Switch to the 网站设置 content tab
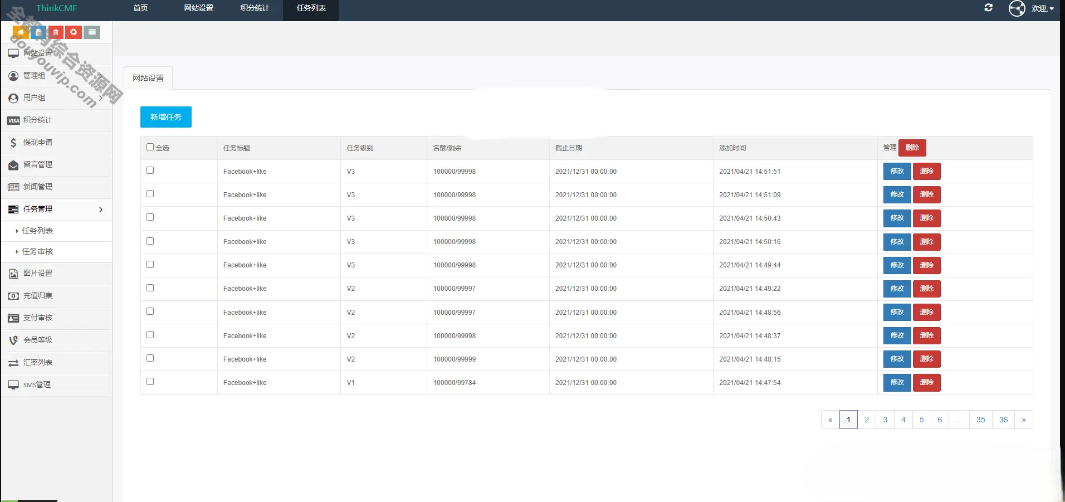Image resolution: width=1065 pixels, height=502 pixels. [148, 78]
